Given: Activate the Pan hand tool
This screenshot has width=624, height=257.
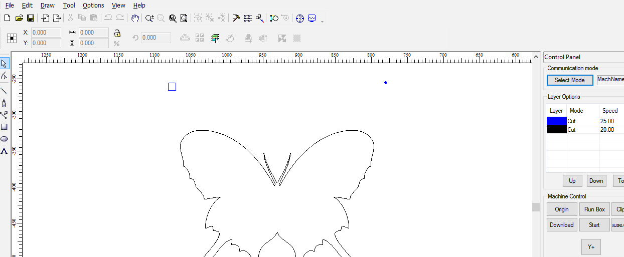Looking at the screenshot, I should pyautogui.click(x=134, y=18).
